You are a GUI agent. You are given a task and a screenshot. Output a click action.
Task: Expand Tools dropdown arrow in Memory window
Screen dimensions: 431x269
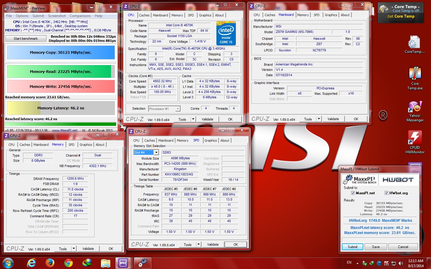coord(74,249)
